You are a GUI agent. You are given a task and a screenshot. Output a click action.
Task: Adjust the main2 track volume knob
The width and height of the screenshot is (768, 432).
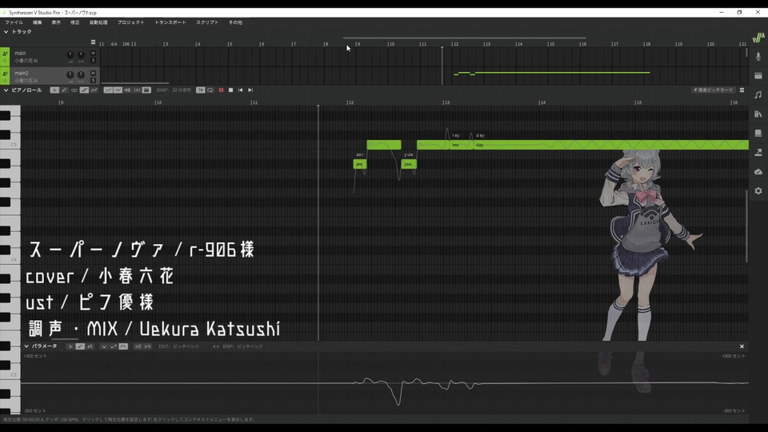pos(70,74)
